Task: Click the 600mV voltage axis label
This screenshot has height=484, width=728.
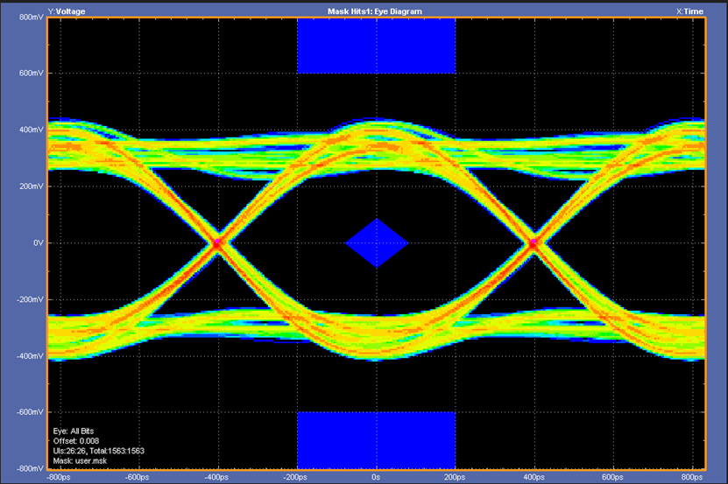Action: pyautogui.click(x=32, y=74)
